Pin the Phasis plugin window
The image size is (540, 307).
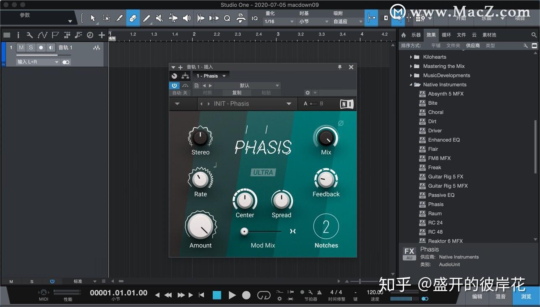tap(340, 67)
